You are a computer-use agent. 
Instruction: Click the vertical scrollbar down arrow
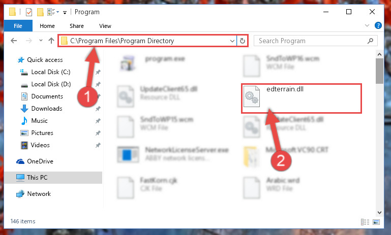tap(379, 212)
